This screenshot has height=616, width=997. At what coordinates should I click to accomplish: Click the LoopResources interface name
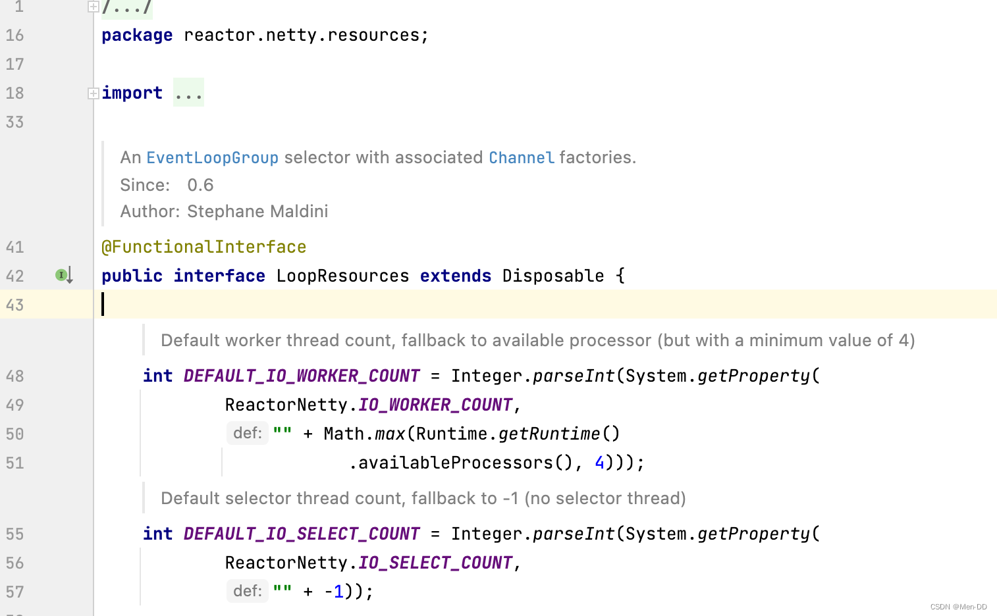tap(342, 276)
